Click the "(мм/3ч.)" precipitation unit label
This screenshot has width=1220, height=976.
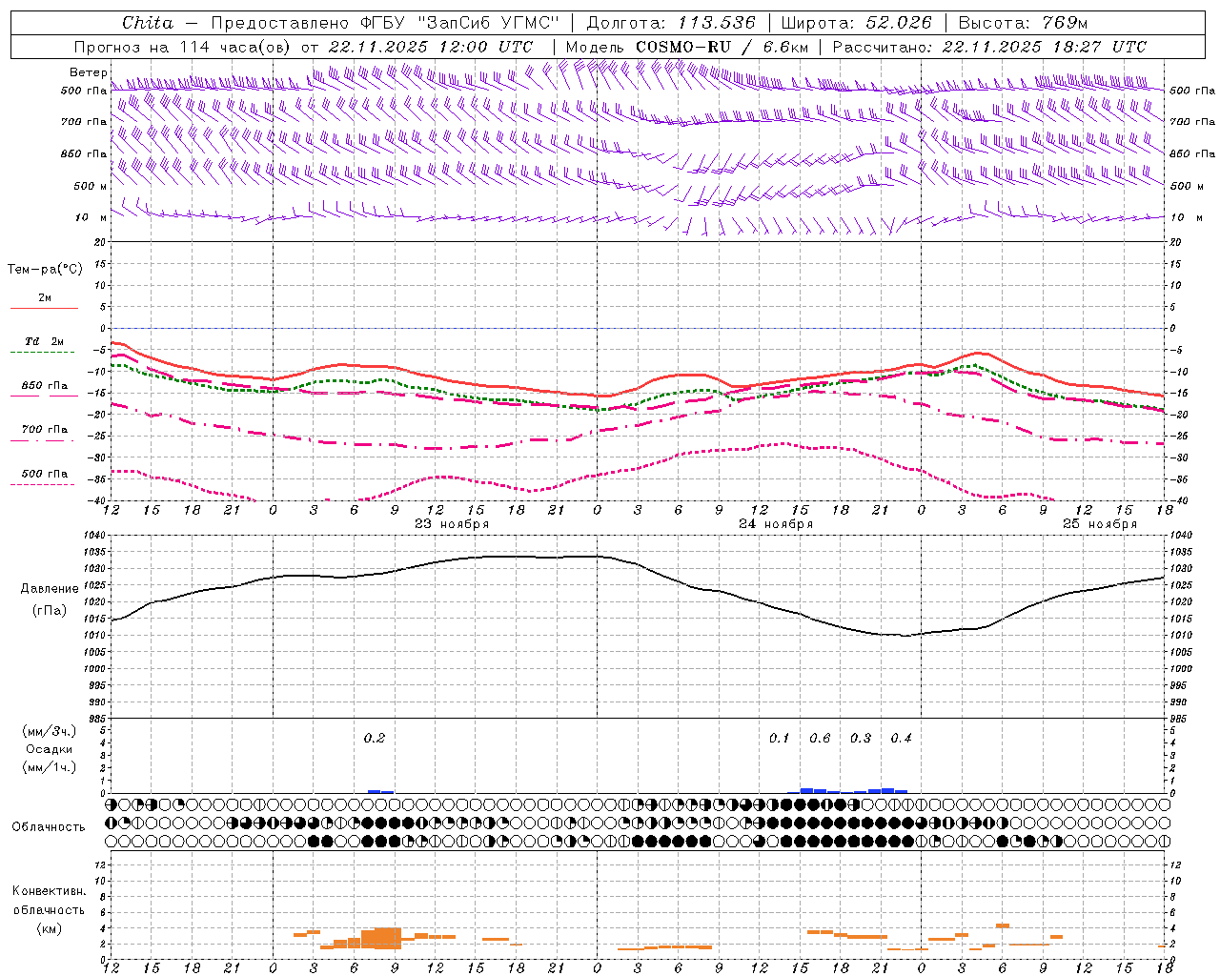coord(50,731)
